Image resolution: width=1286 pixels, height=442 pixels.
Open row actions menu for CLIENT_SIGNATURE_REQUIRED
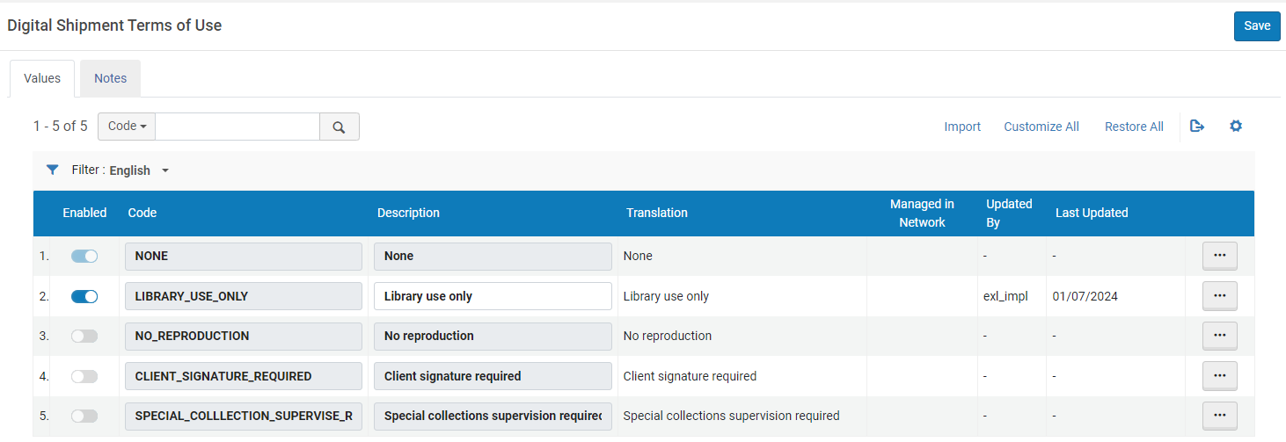tap(1219, 376)
